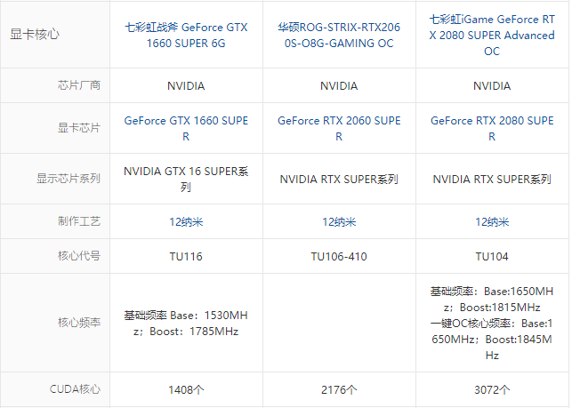Open the 七彩虹iGame GeForce RTX 2080 SUPER Advanced OC link
Screen dimensions: 572x408
pyautogui.click(x=492, y=35)
